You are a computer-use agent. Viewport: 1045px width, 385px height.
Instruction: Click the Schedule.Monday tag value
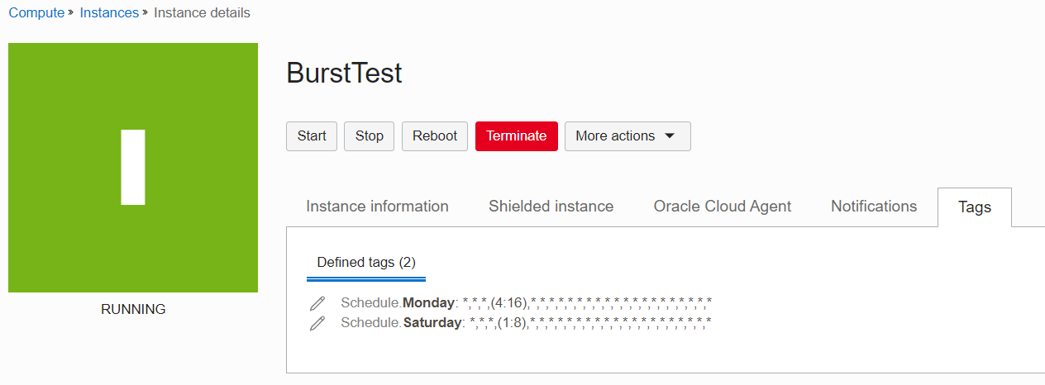587,302
